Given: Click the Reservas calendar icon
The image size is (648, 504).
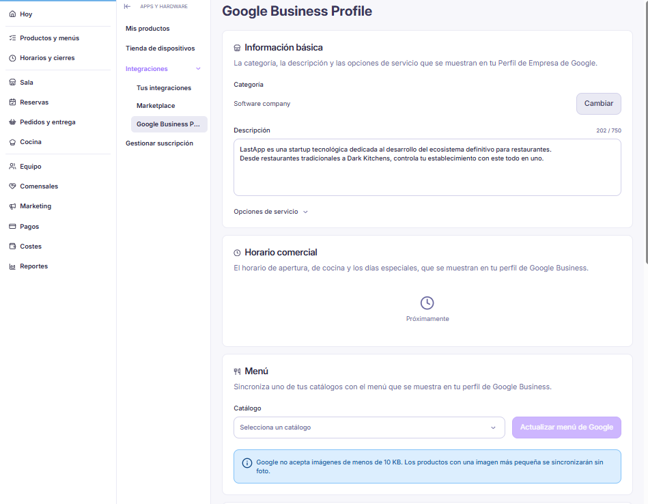Looking at the screenshot, I should tap(12, 102).
